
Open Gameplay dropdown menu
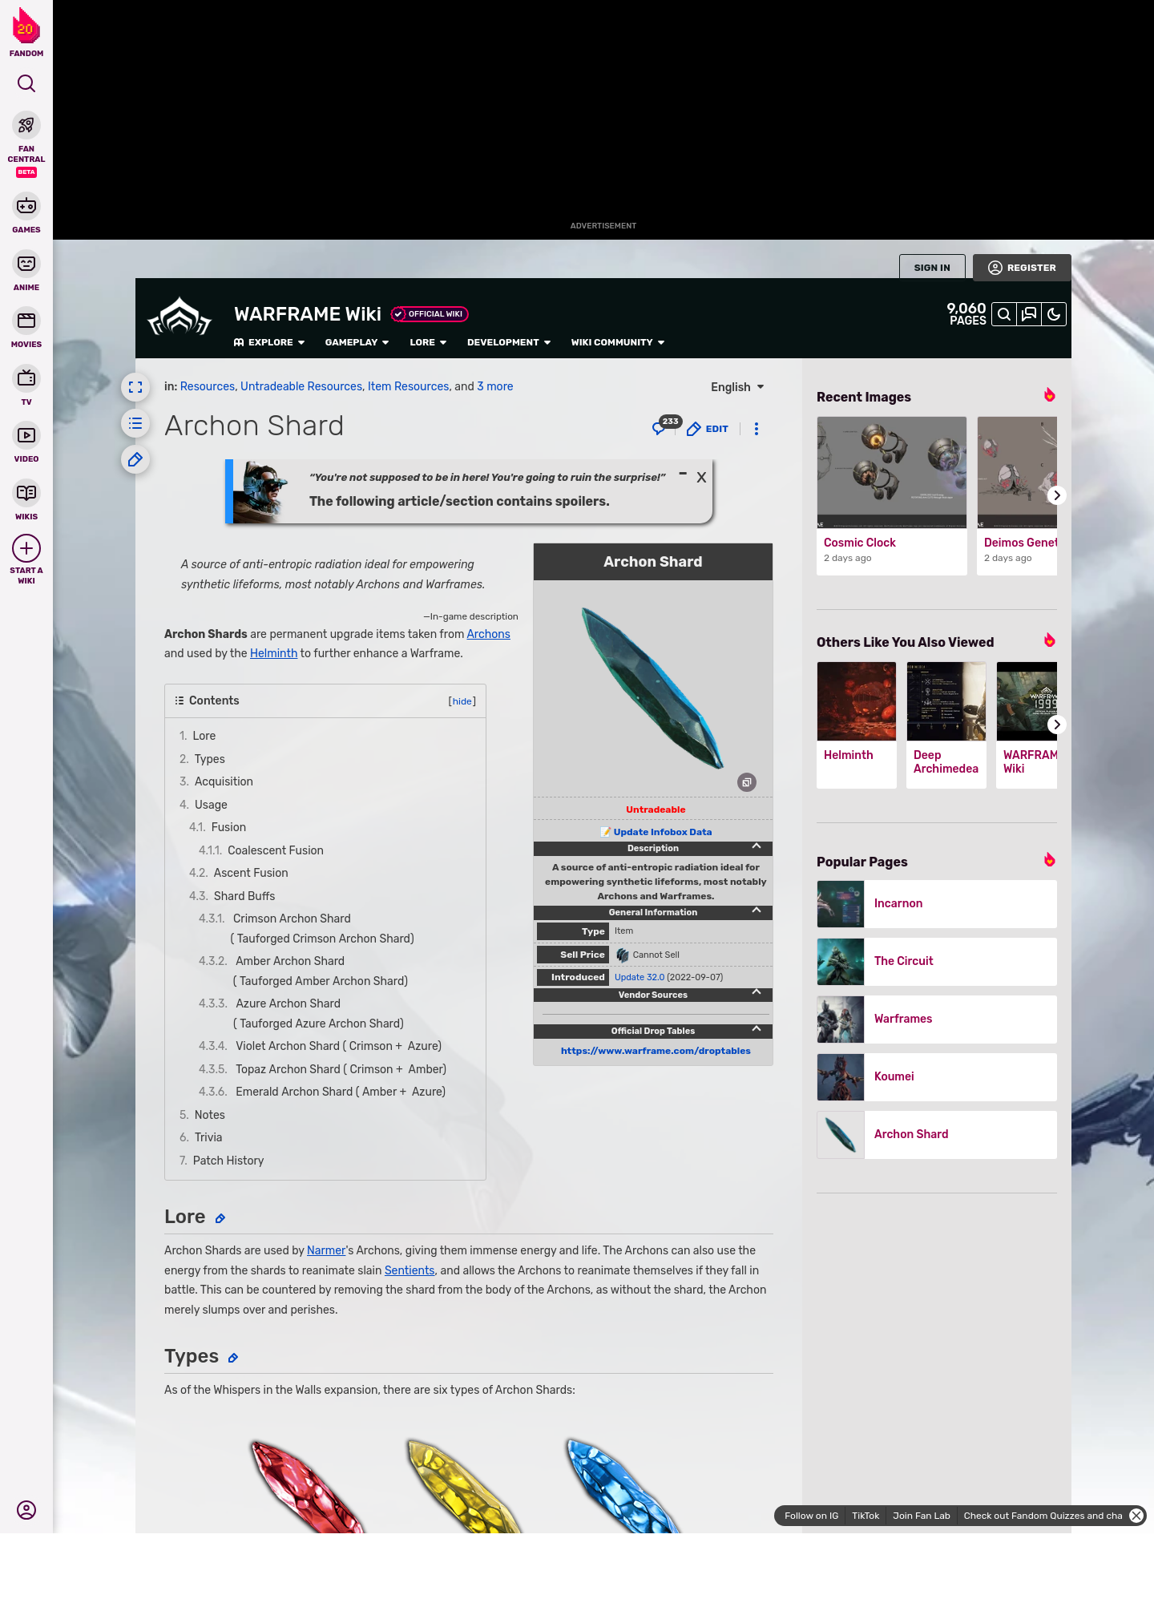pos(357,342)
